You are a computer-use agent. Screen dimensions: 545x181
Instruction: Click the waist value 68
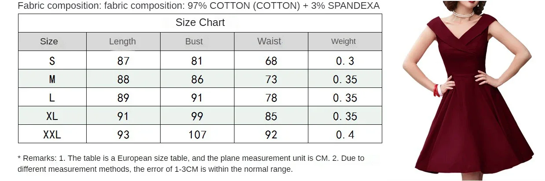pyautogui.click(x=271, y=61)
